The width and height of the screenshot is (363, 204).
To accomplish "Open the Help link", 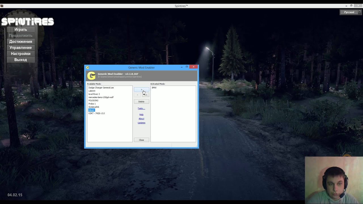I will 141,114.
